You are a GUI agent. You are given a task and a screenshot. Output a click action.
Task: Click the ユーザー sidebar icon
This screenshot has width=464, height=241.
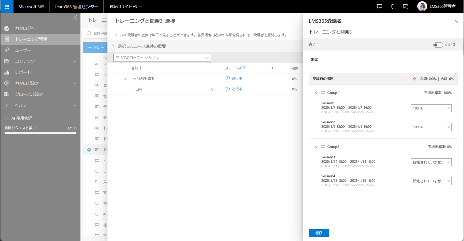point(7,50)
